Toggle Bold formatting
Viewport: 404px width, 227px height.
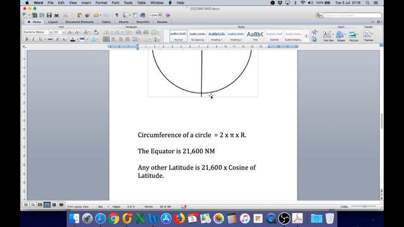[x=27, y=39]
